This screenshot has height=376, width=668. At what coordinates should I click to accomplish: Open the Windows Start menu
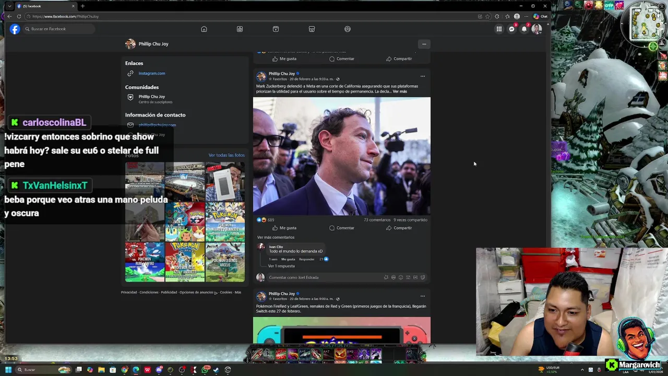coord(8,370)
